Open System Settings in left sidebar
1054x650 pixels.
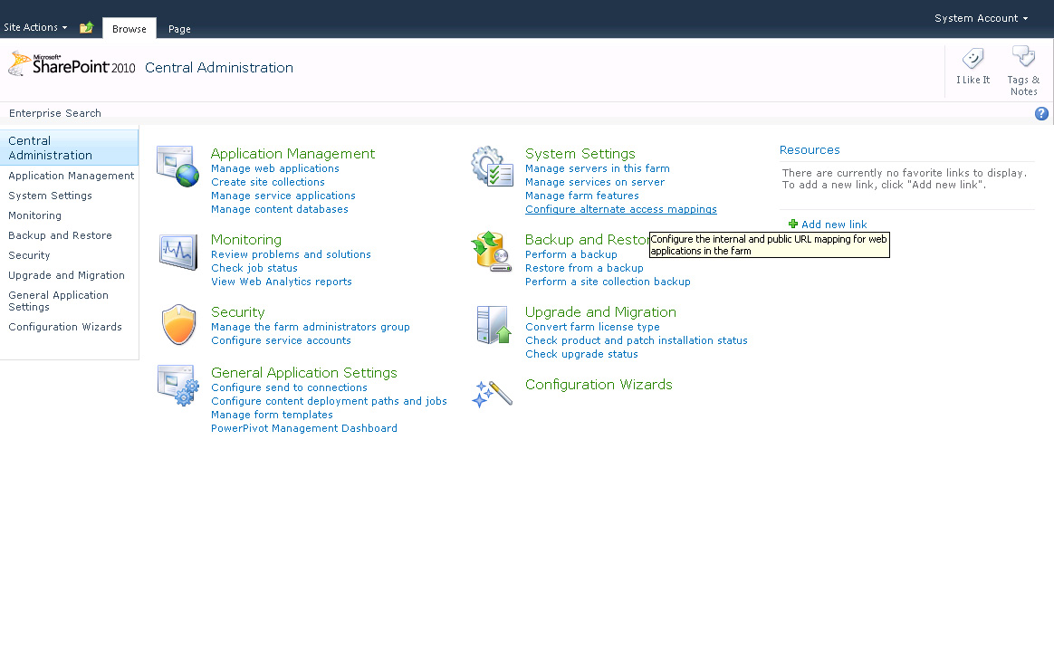pyautogui.click(x=51, y=196)
